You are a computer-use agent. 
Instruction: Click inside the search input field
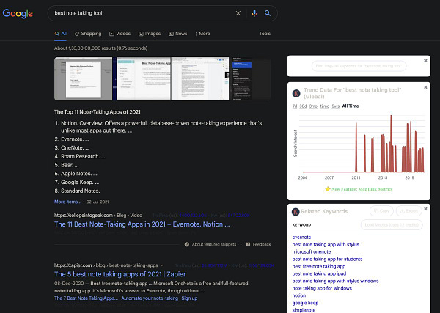click(140, 13)
